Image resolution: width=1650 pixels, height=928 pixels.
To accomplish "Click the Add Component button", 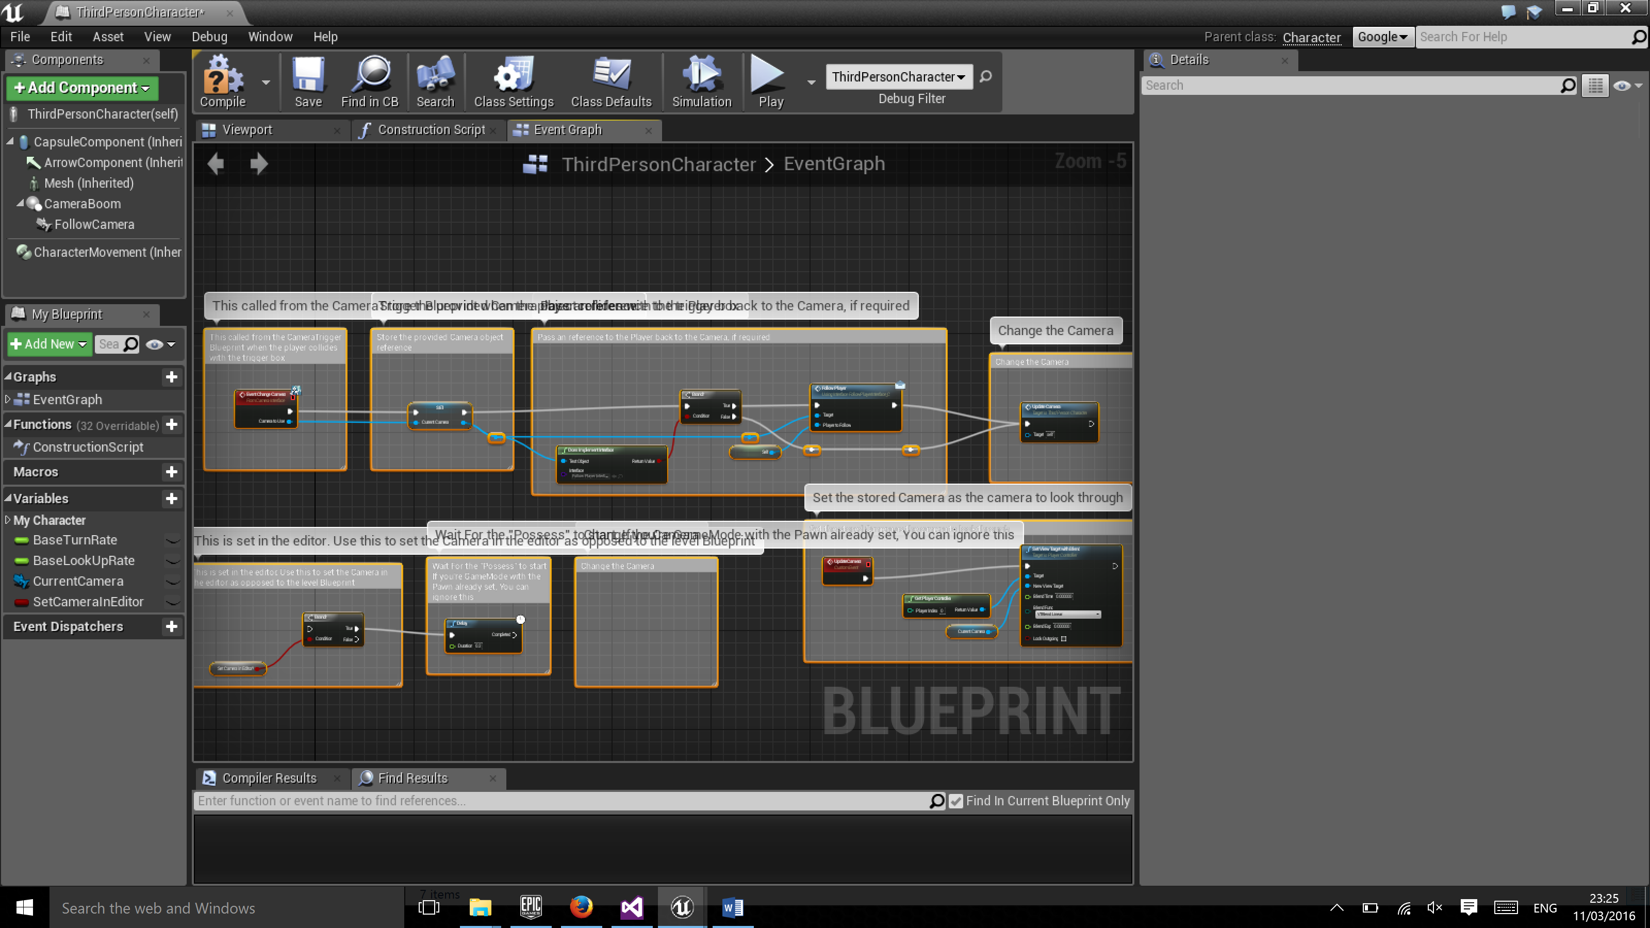I will coord(82,88).
